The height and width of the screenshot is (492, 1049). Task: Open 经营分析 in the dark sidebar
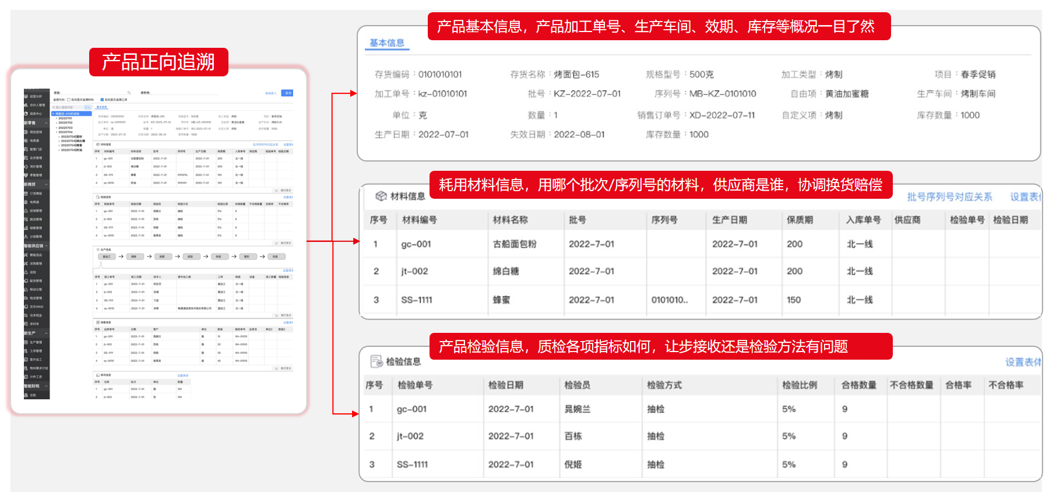click(36, 96)
